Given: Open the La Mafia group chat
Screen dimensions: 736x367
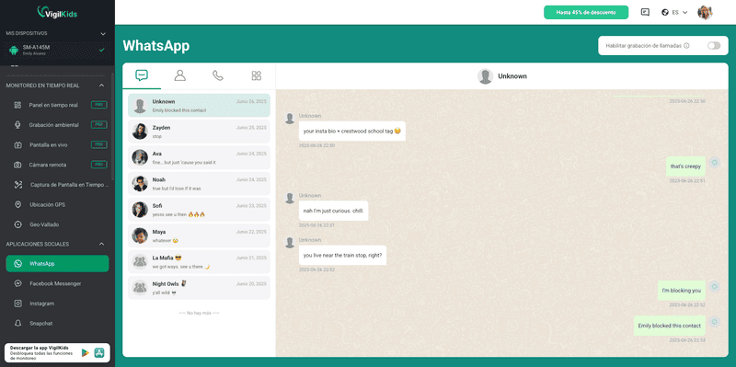Looking at the screenshot, I should 199,262.
